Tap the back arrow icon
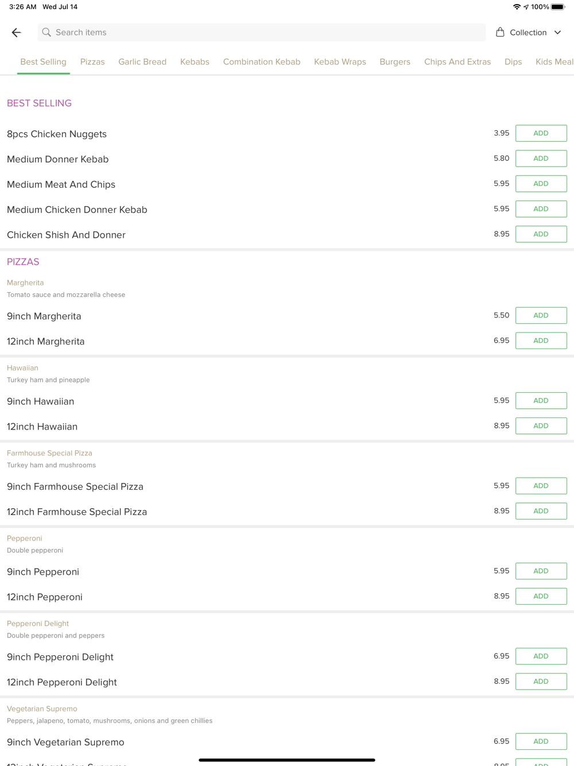This screenshot has height=766, width=574. coord(17,33)
